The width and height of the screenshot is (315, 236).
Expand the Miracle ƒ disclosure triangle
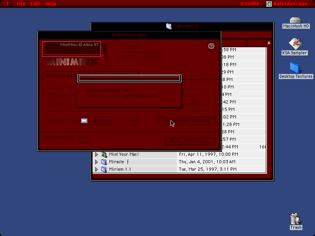pyautogui.click(x=96, y=162)
